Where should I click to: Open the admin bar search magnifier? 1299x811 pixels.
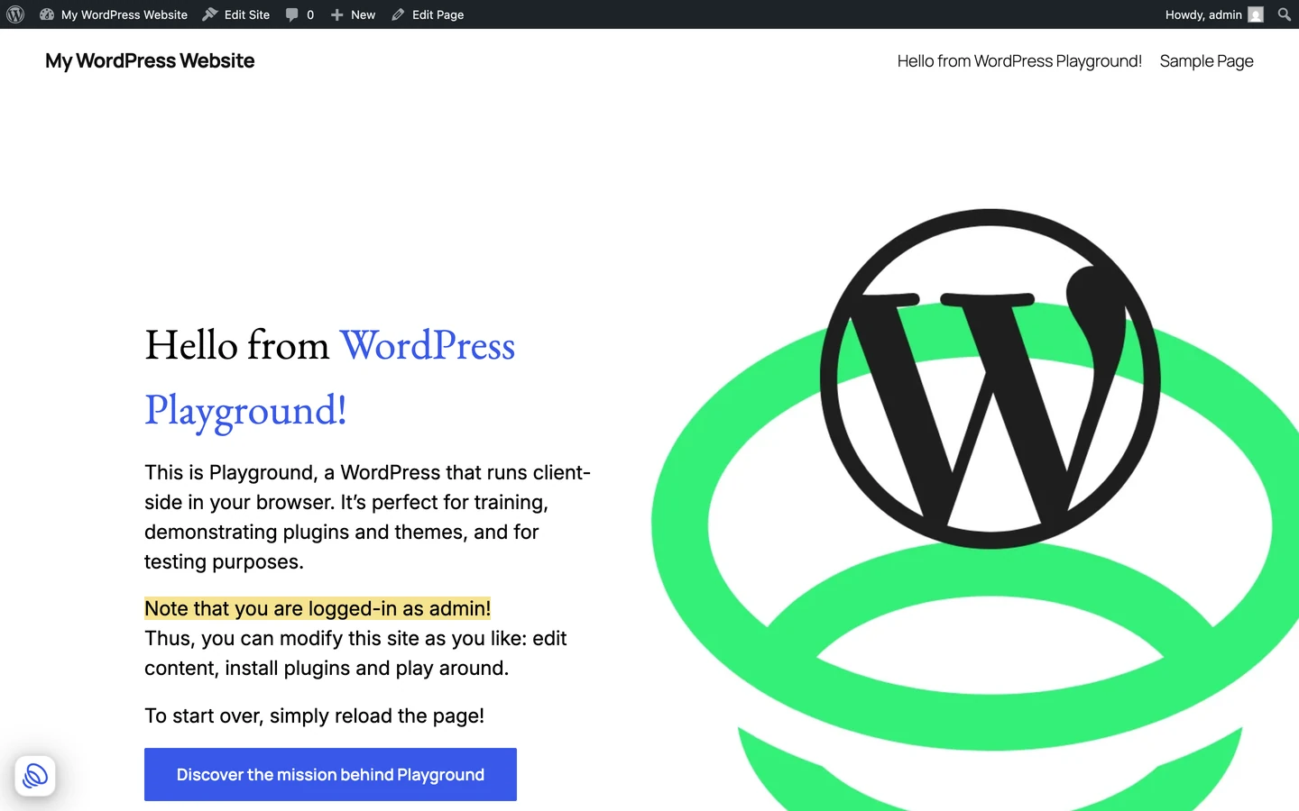coord(1285,14)
